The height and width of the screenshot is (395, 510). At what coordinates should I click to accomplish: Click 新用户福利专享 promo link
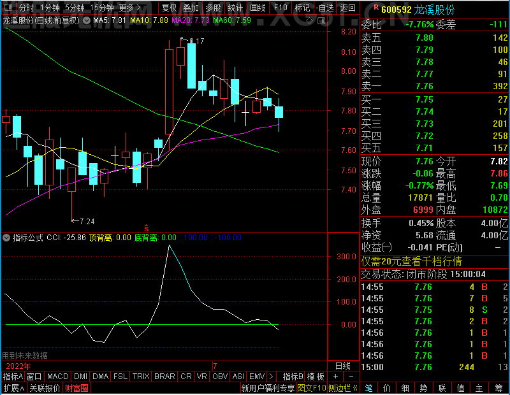[x=268, y=388]
